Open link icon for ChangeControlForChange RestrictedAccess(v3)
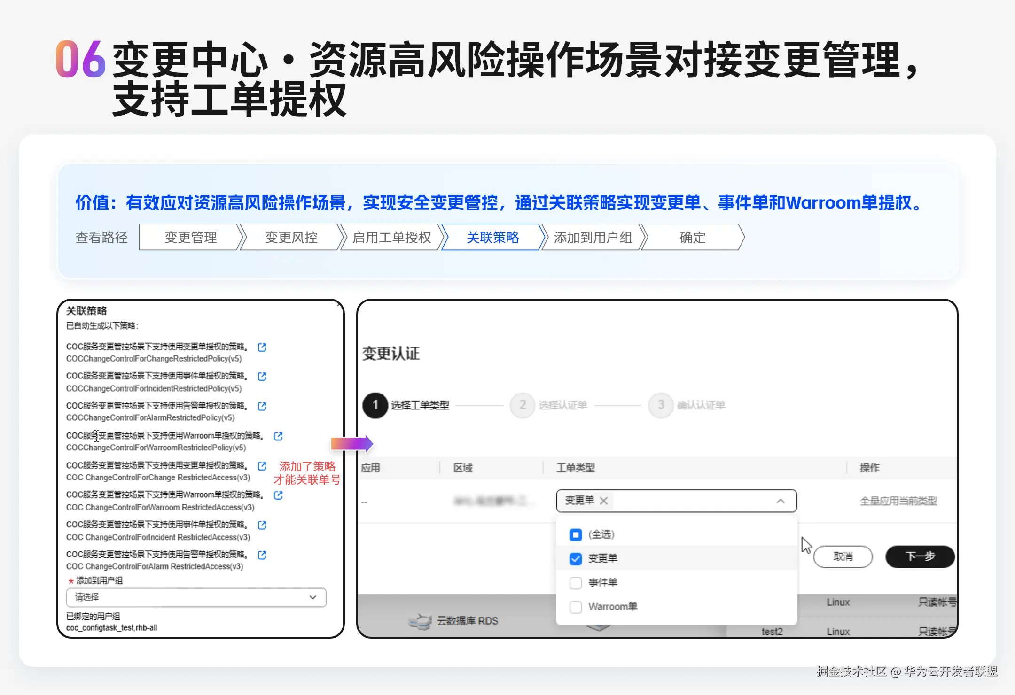The image size is (1015, 695). pos(262,466)
